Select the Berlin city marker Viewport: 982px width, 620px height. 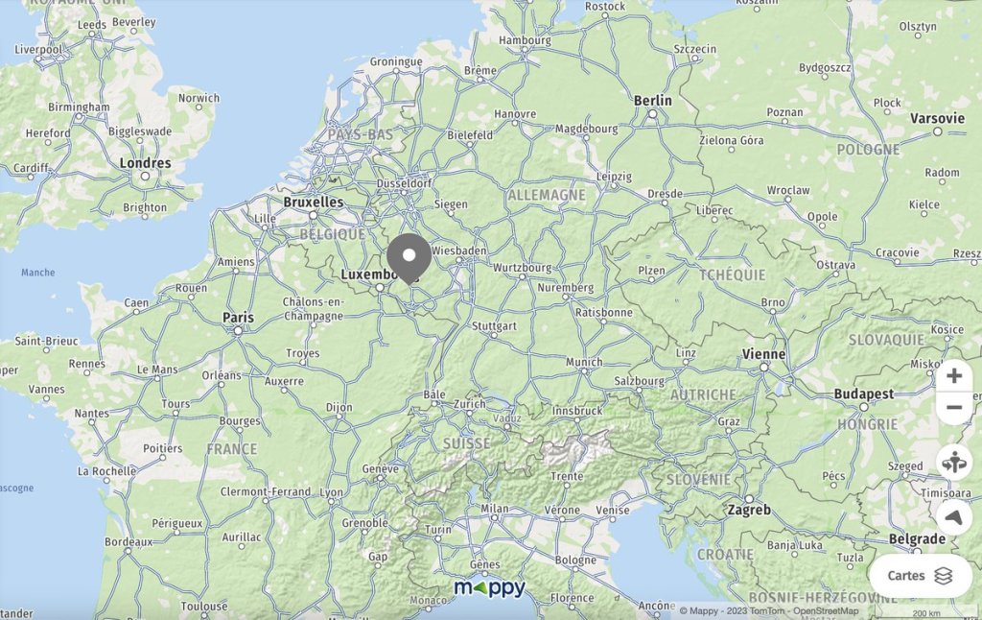[652, 114]
